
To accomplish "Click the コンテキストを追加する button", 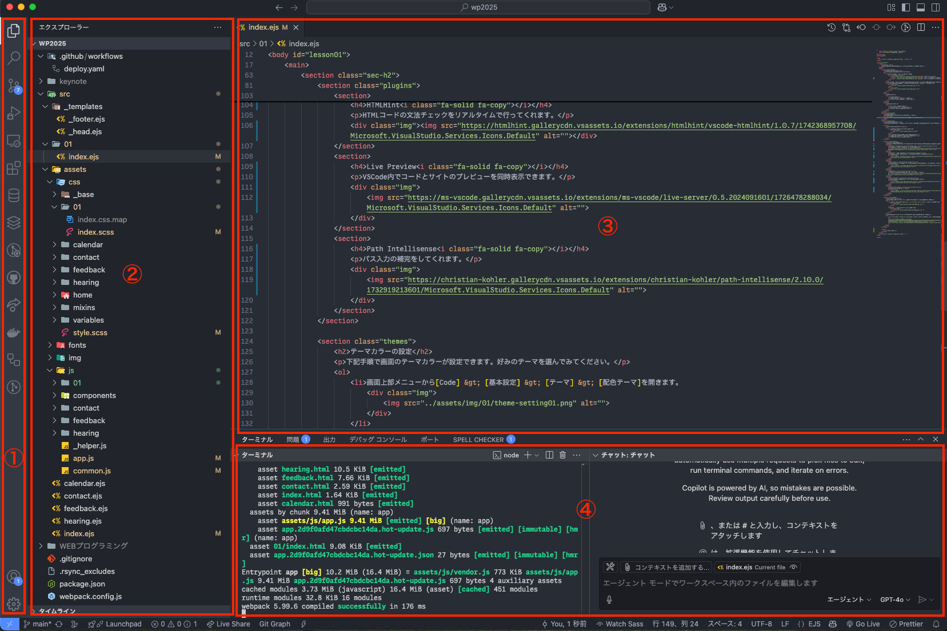I will point(666,567).
